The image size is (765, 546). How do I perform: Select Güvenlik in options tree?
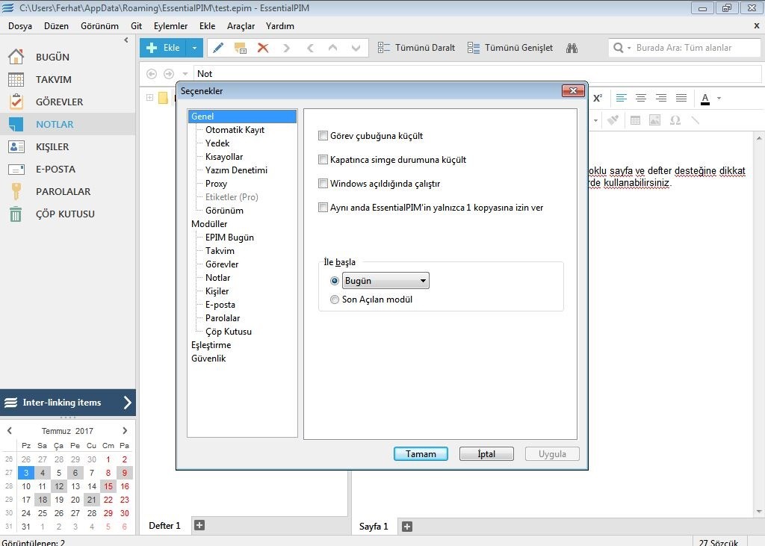[x=208, y=358]
